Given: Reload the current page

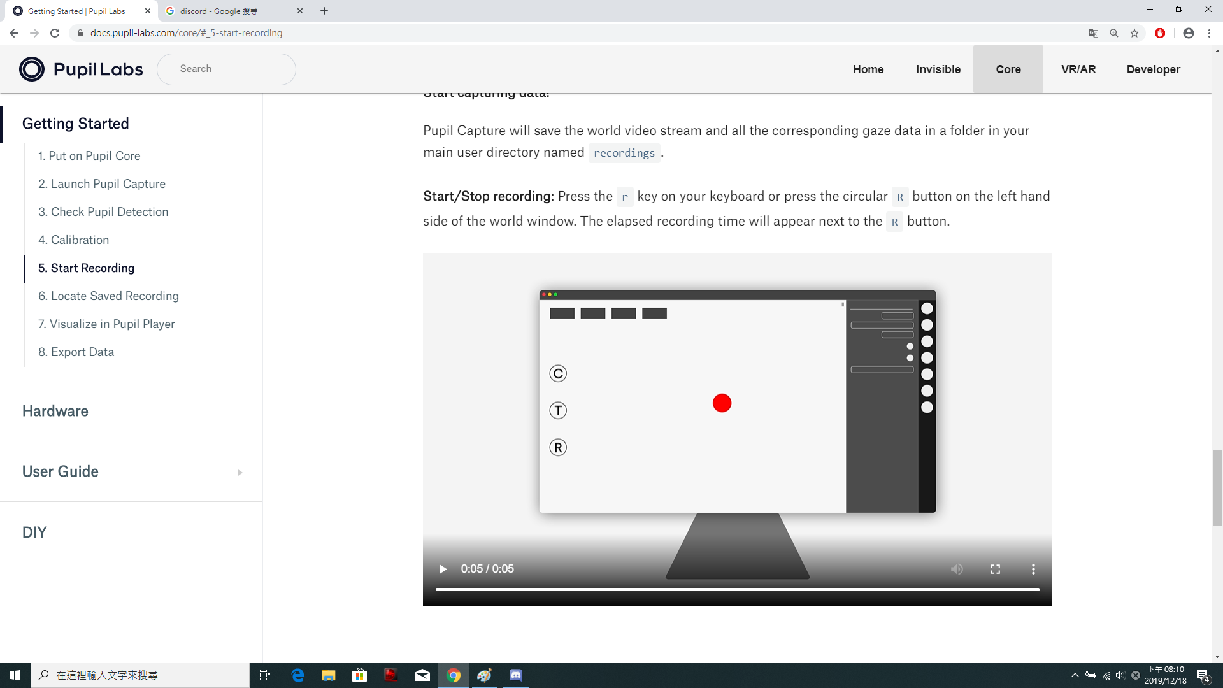Looking at the screenshot, I should [55, 33].
